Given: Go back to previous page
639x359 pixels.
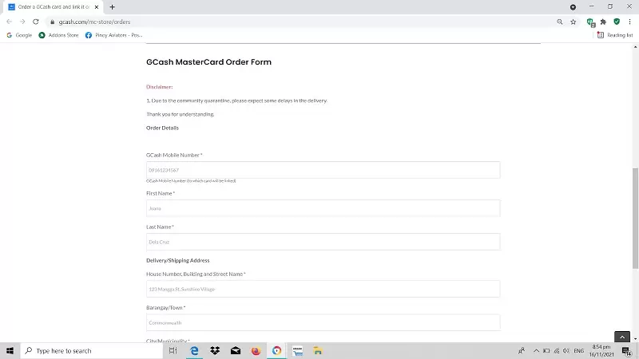Looking at the screenshot, I should pyautogui.click(x=9, y=22).
